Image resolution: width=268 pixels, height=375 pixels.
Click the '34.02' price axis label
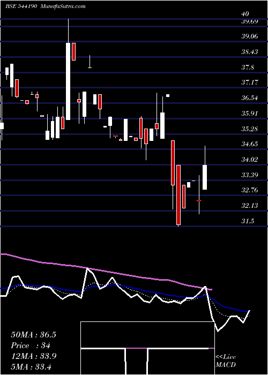point(250,160)
